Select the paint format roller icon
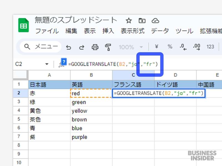 (x=108, y=47)
